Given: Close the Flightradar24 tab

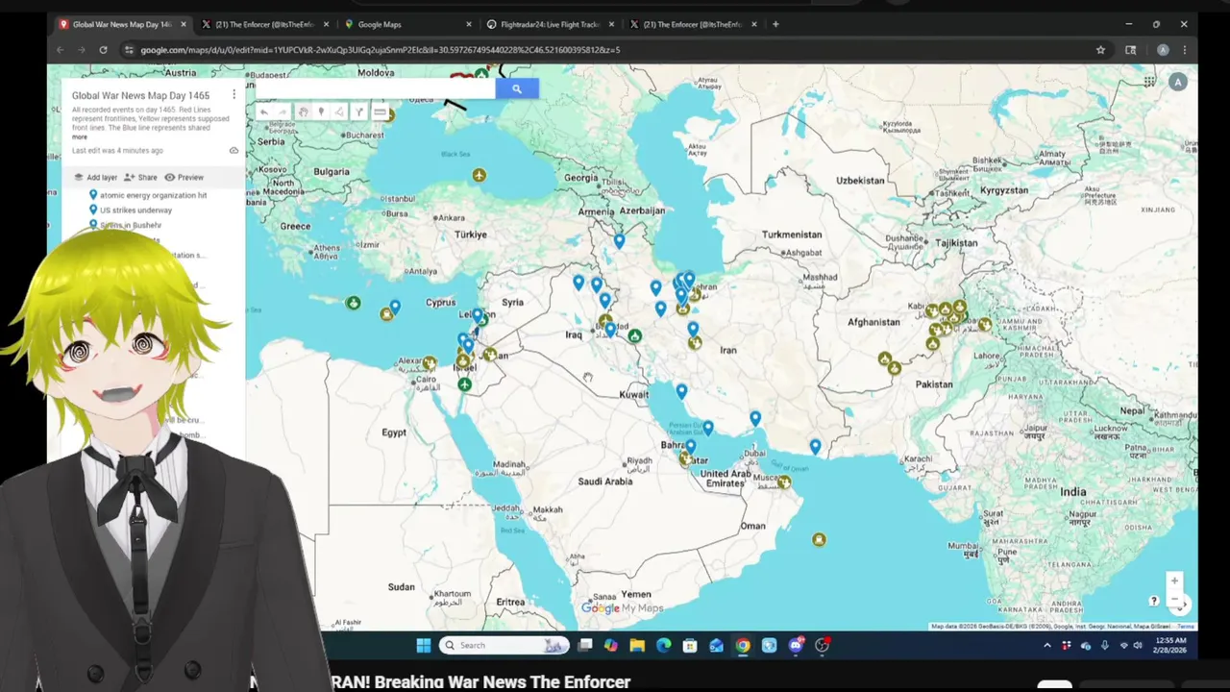Looking at the screenshot, I should [611, 24].
